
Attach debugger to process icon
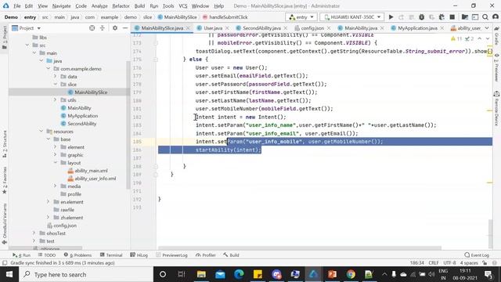(442, 17)
